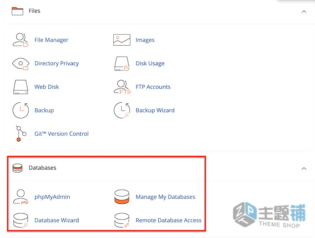This screenshot has height=238, width=315.
Task: Open the phpMyAdmin user icon
Action: point(21,197)
